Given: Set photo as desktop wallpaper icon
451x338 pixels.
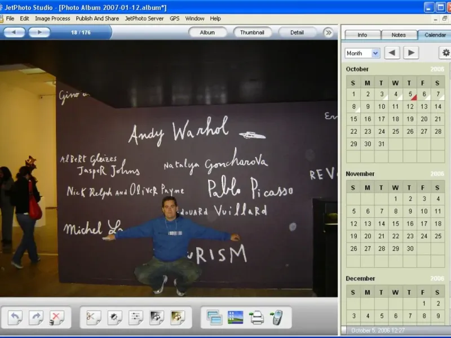Looking at the screenshot, I should coord(235,318).
